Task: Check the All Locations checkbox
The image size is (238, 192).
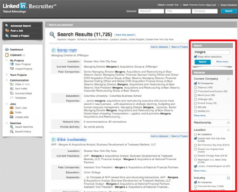Action: pyautogui.click(x=195, y=134)
